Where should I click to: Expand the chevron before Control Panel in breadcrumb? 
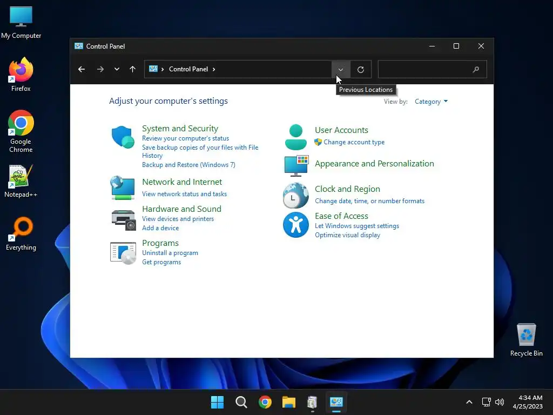[163, 69]
